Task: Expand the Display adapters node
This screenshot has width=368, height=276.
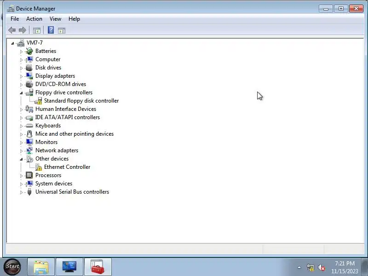Action: pos(21,76)
